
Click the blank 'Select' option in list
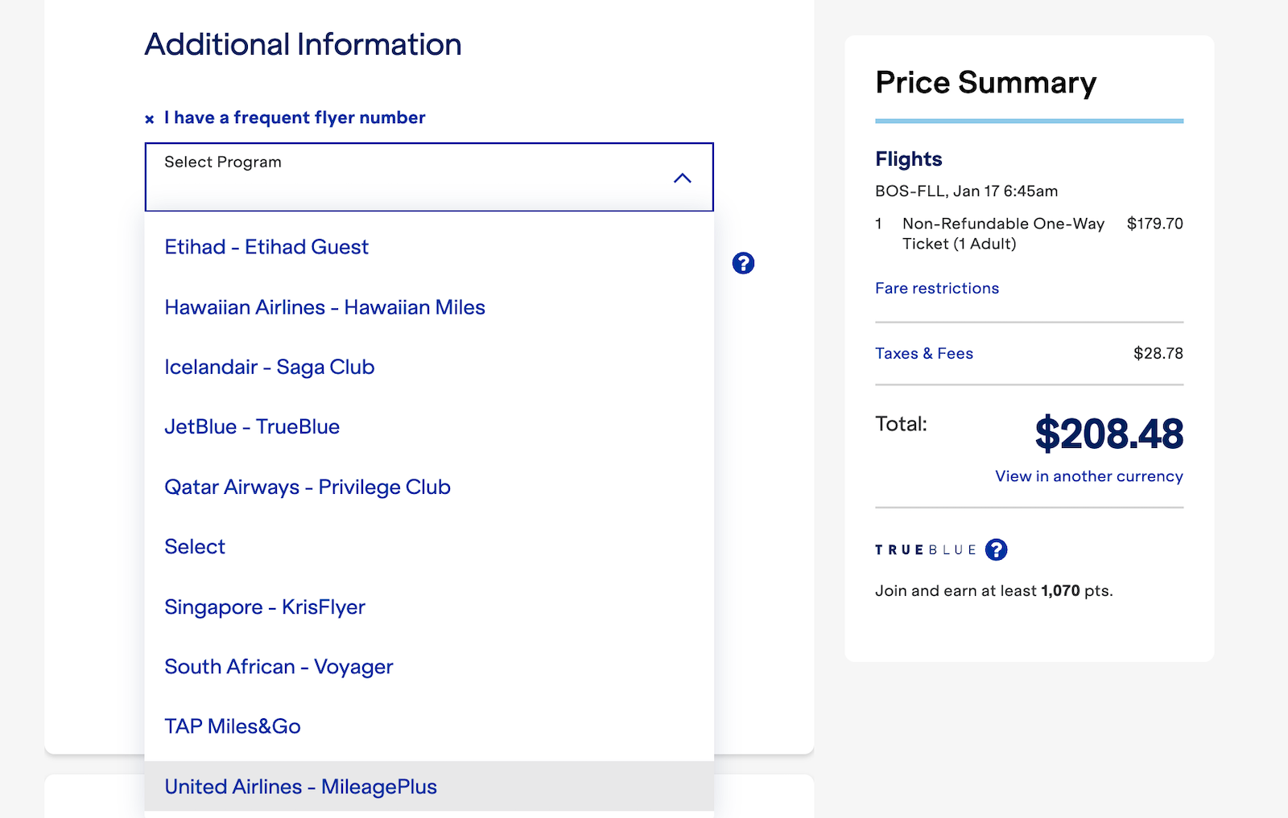point(195,547)
